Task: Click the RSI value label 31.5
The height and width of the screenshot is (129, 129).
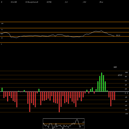Action: click(x=118, y=35)
